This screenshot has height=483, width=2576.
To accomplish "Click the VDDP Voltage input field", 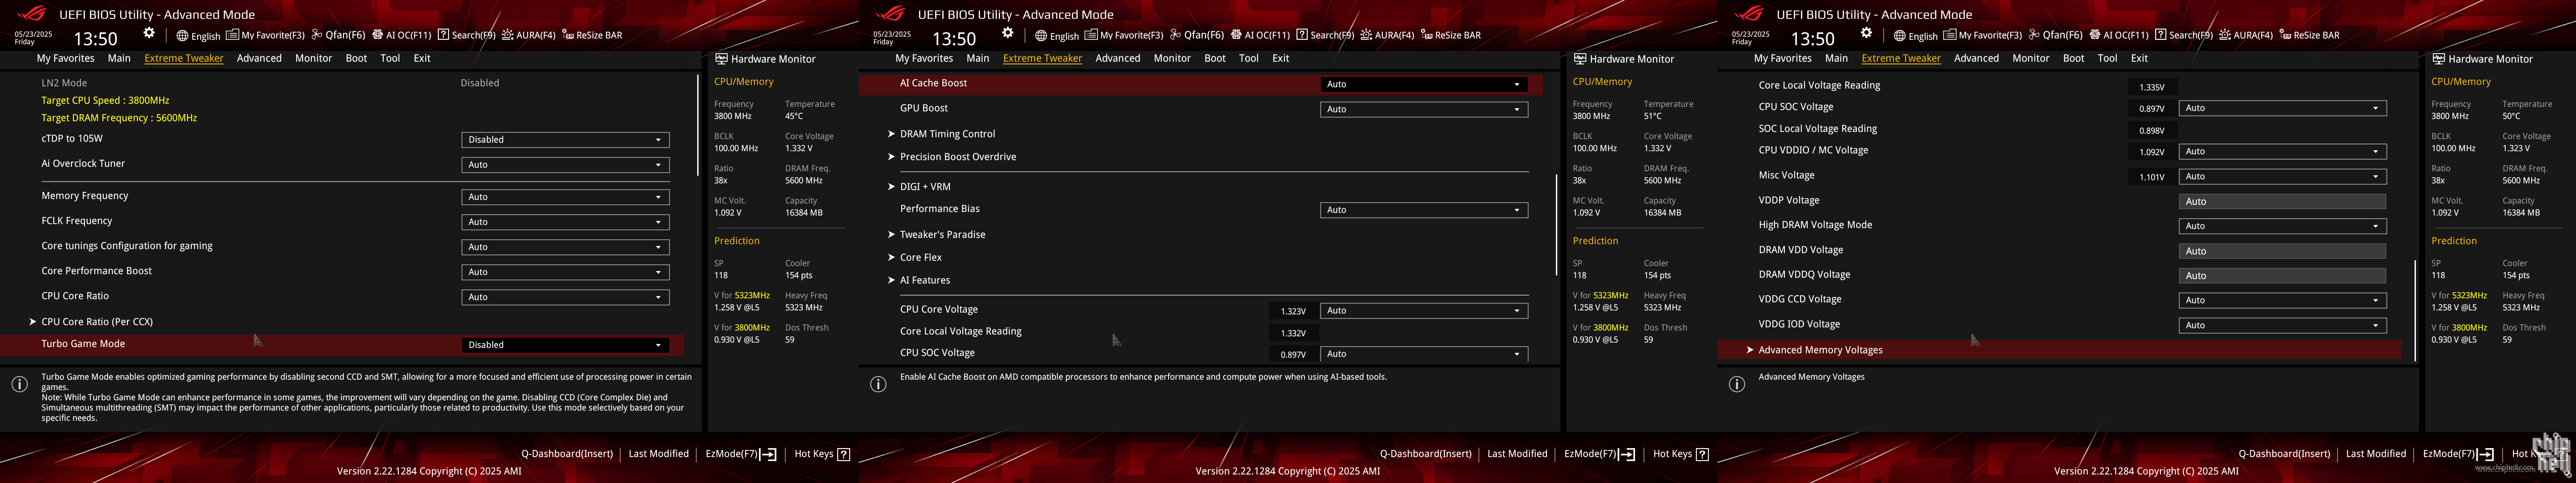I will [2282, 202].
